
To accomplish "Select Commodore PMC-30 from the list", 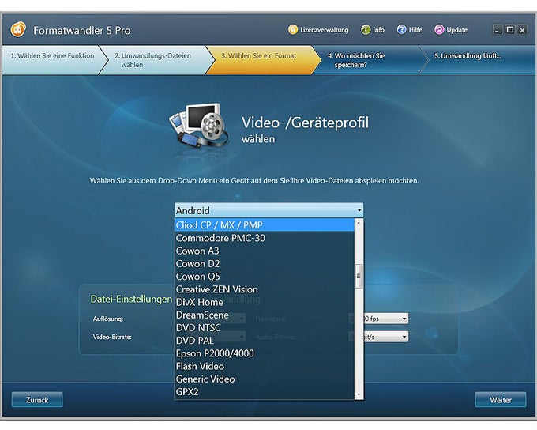I will click(x=265, y=238).
